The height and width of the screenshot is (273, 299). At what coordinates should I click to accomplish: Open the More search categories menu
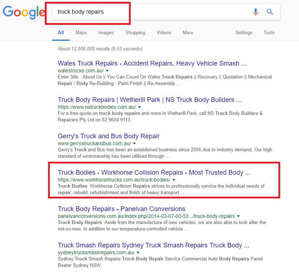pyautogui.click(x=188, y=33)
